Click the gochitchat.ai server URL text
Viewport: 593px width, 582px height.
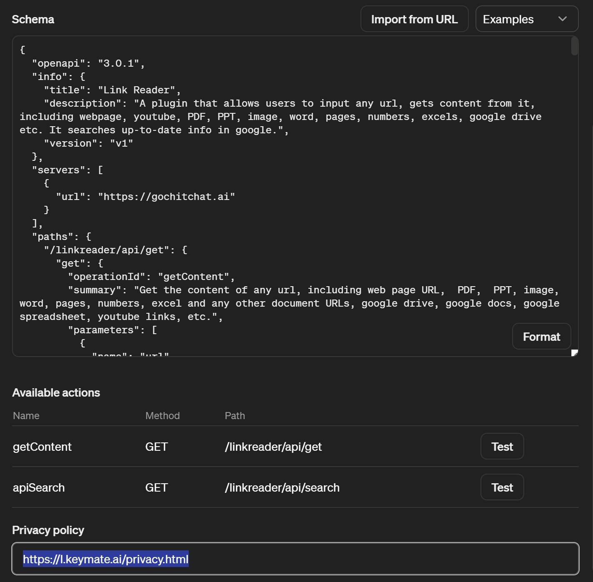coord(167,197)
